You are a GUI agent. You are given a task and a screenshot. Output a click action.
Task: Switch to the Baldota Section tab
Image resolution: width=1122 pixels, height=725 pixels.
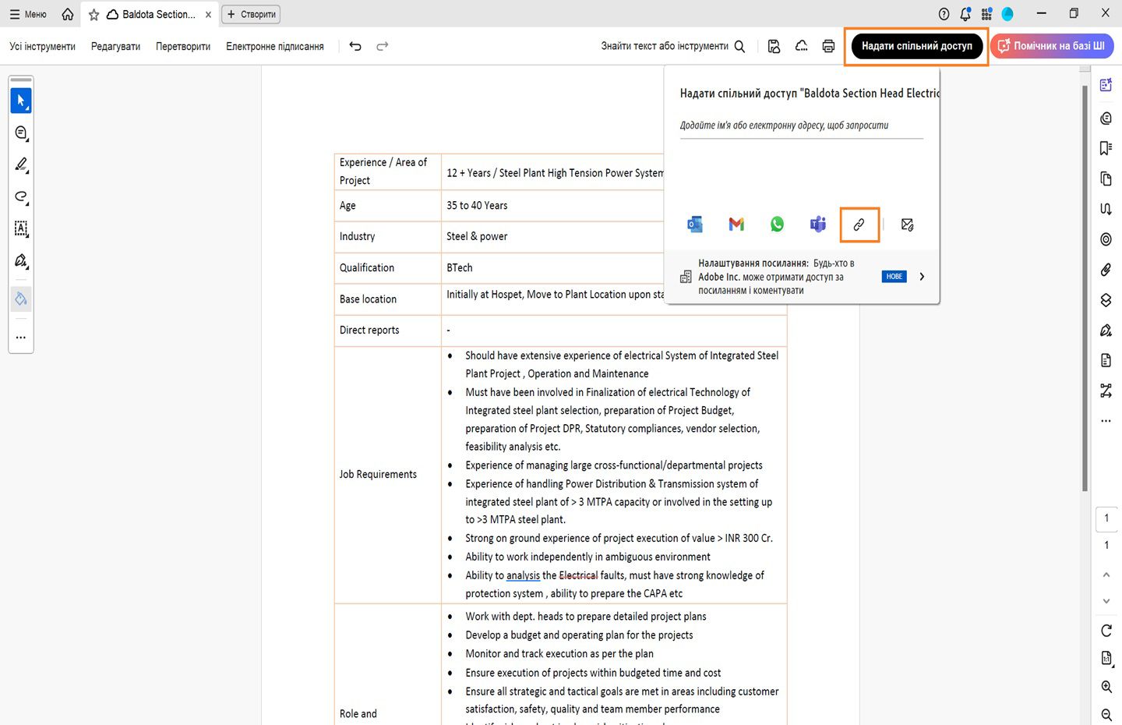tap(150, 14)
